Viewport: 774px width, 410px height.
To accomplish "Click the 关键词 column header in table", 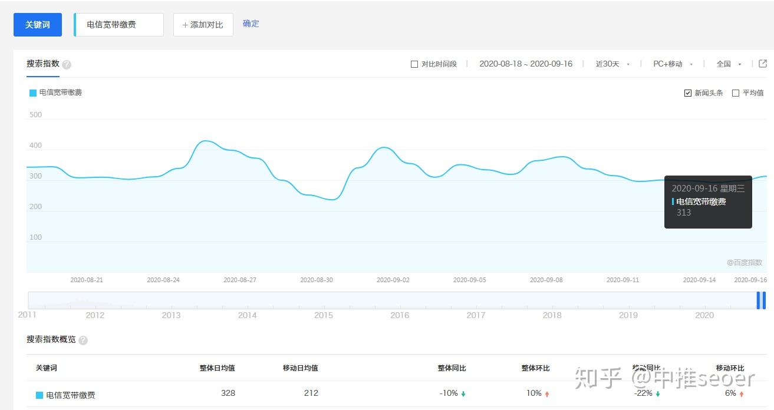I will 47,368.
